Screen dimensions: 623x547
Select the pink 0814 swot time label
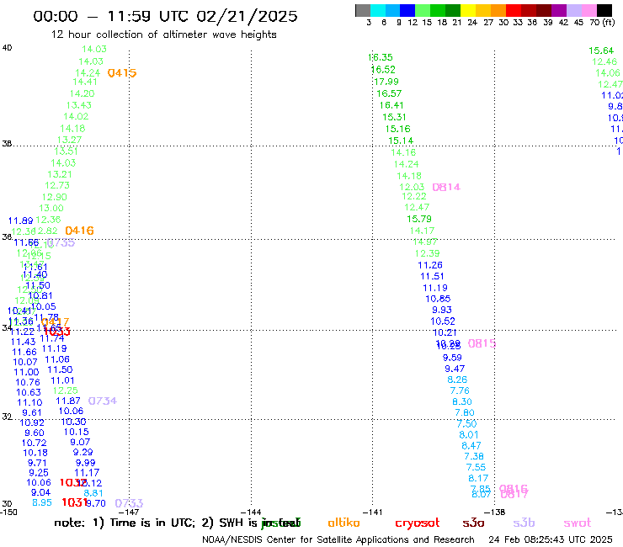[x=446, y=187]
